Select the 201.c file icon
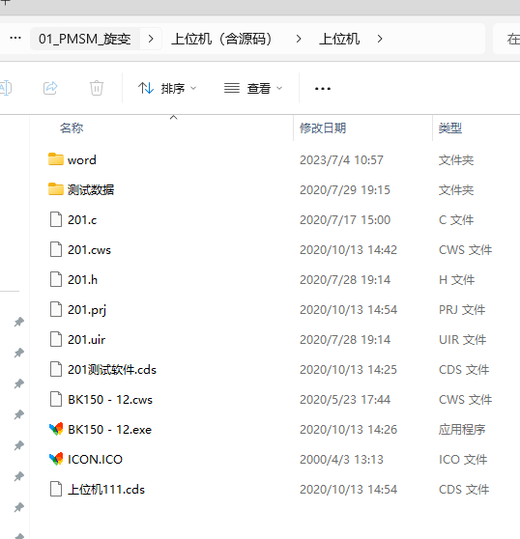The width and height of the screenshot is (520, 539). (x=56, y=219)
